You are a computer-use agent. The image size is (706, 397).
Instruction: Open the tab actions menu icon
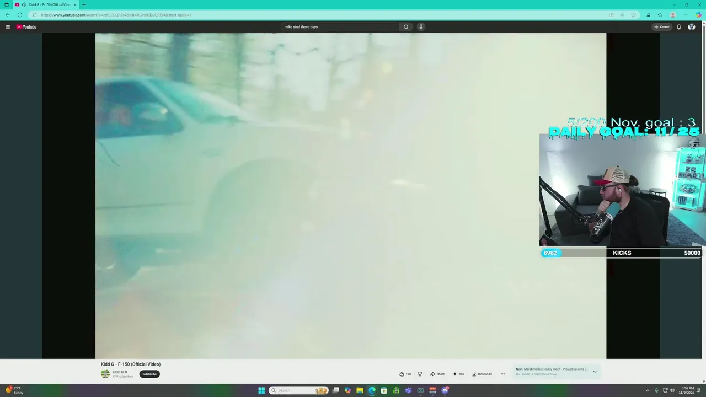[7, 4]
